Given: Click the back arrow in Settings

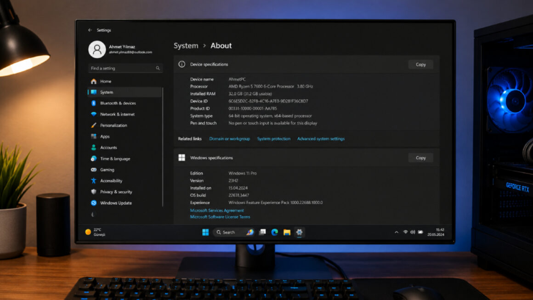Looking at the screenshot, I should 90,30.
